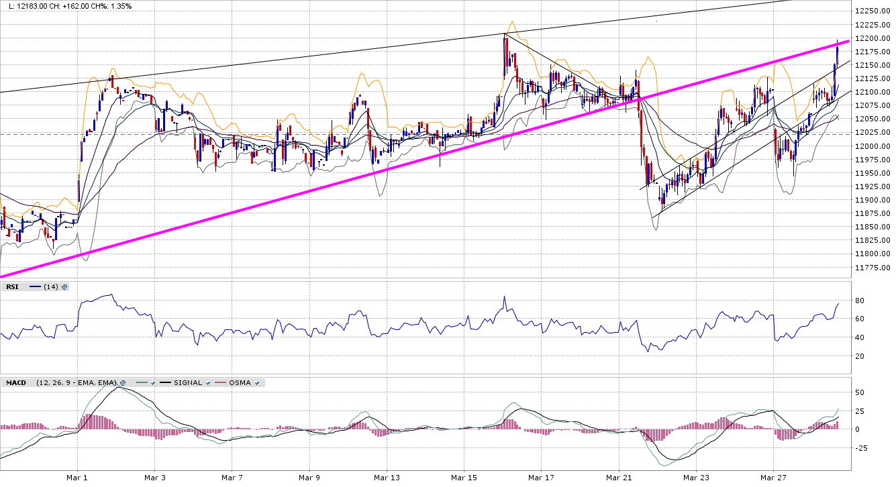The height and width of the screenshot is (487, 896).
Task: Toggle the MACD line visibility checkbox
Action: pyautogui.click(x=154, y=383)
